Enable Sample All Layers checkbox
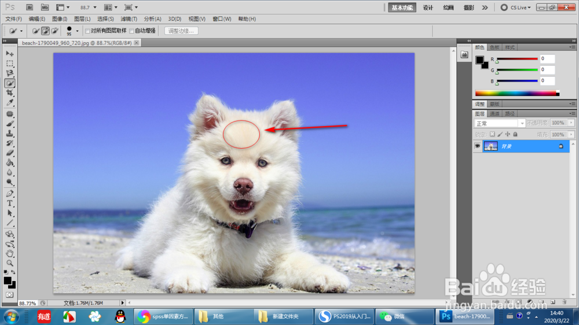This screenshot has width=579, height=325. click(x=87, y=31)
